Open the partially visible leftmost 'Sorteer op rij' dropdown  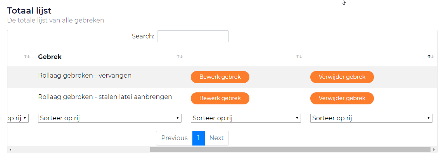tap(18, 118)
